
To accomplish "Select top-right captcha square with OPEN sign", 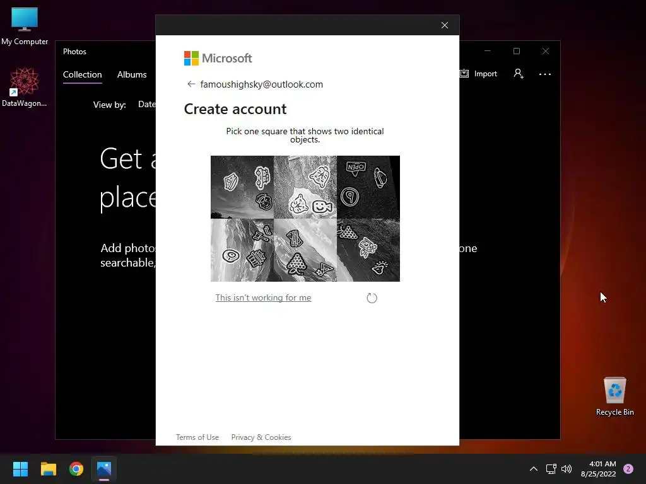I will click(x=368, y=187).
